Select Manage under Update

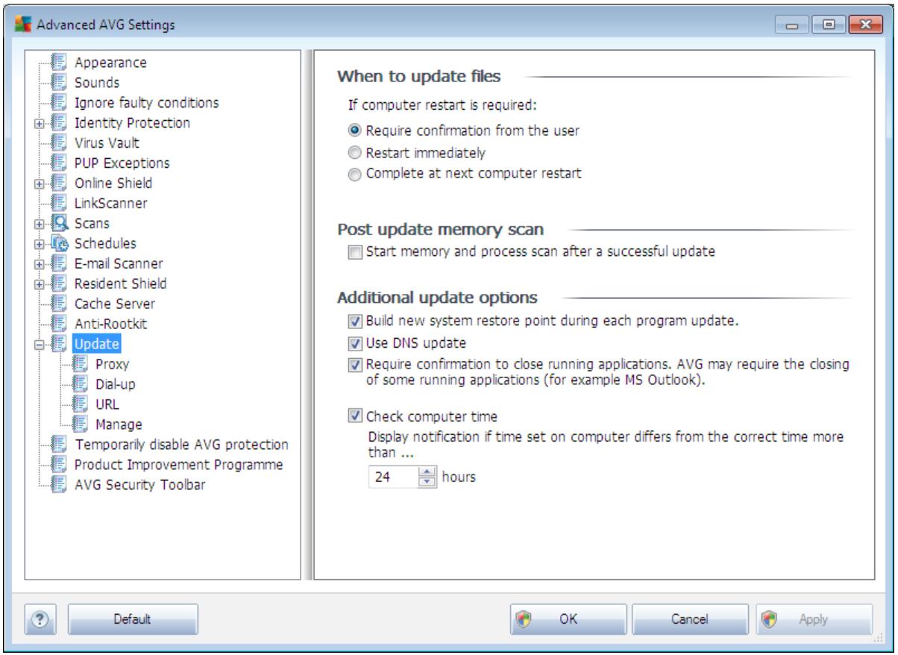(118, 424)
